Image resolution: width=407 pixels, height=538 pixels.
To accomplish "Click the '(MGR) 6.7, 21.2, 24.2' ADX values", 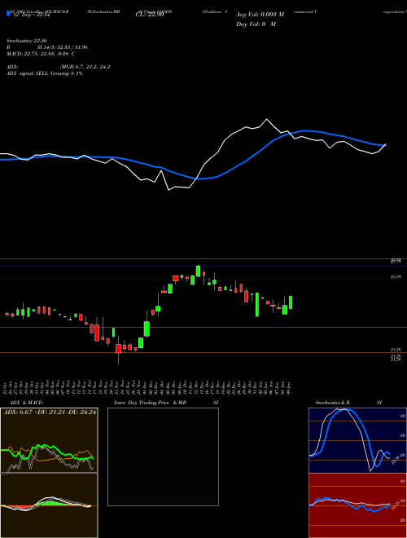I will coord(85,67).
